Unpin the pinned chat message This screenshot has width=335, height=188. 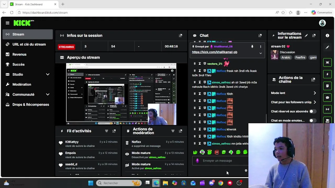point(252,46)
